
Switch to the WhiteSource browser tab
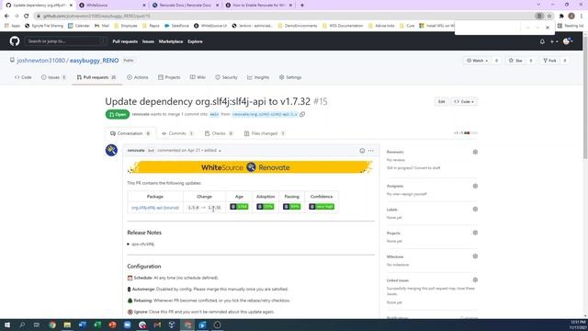pyautogui.click(x=112, y=6)
